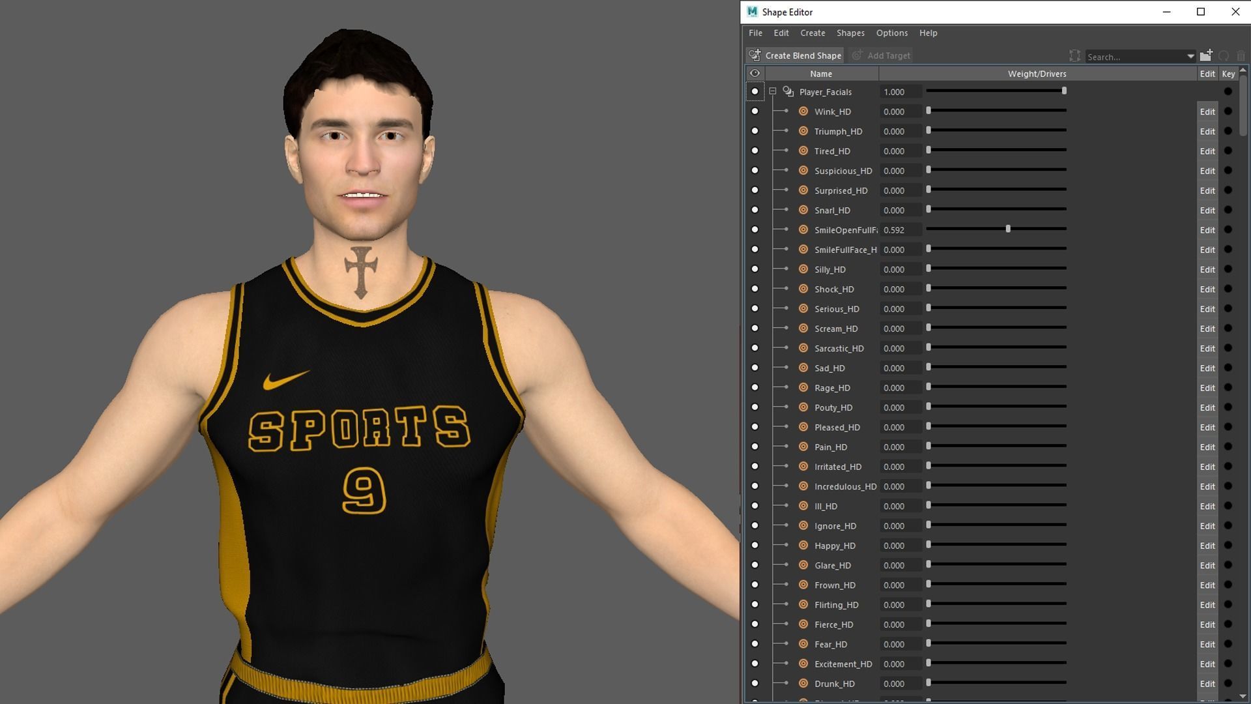Click the key dot for Player_Facials
Image resolution: width=1251 pixels, height=704 pixels.
(x=1228, y=91)
